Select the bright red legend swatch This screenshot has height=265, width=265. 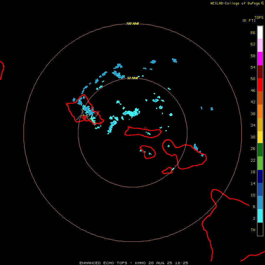click(260, 85)
